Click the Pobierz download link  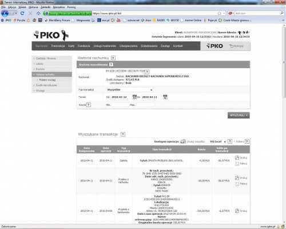[239, 141]
